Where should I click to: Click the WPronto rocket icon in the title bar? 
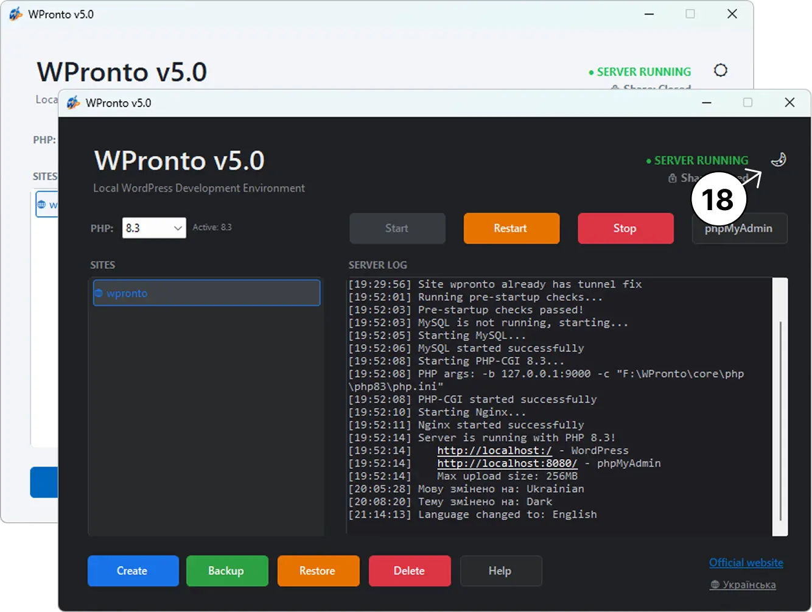(74, 103)
